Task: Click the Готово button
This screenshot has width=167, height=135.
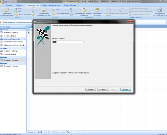Action: (x=126, y=89)
